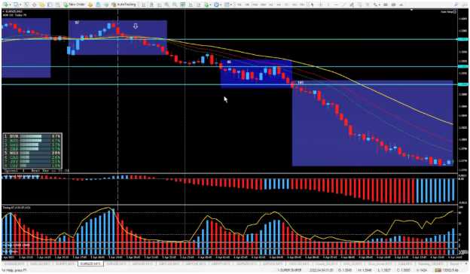This screenshot has width=470, height=274.
Task: Switch chart to line chart
Action: coord(159,5)
